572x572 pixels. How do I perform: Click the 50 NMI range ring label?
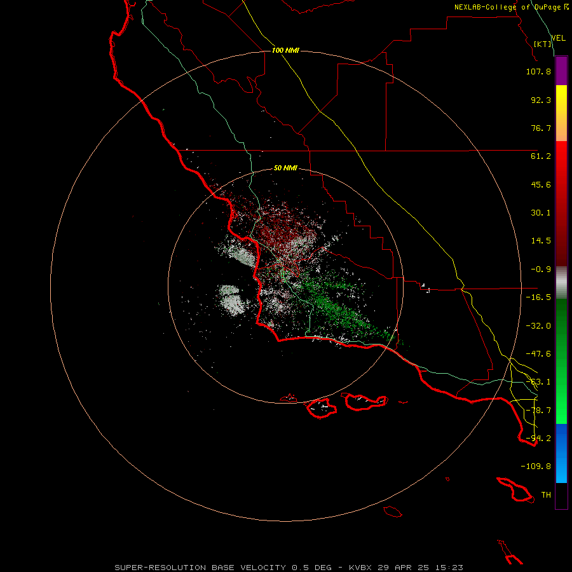[285, 168]
